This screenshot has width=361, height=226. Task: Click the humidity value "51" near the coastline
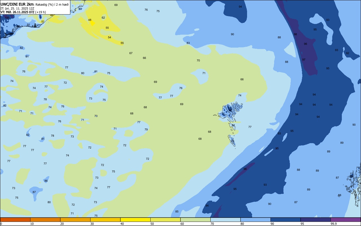[x=43, y=22]
